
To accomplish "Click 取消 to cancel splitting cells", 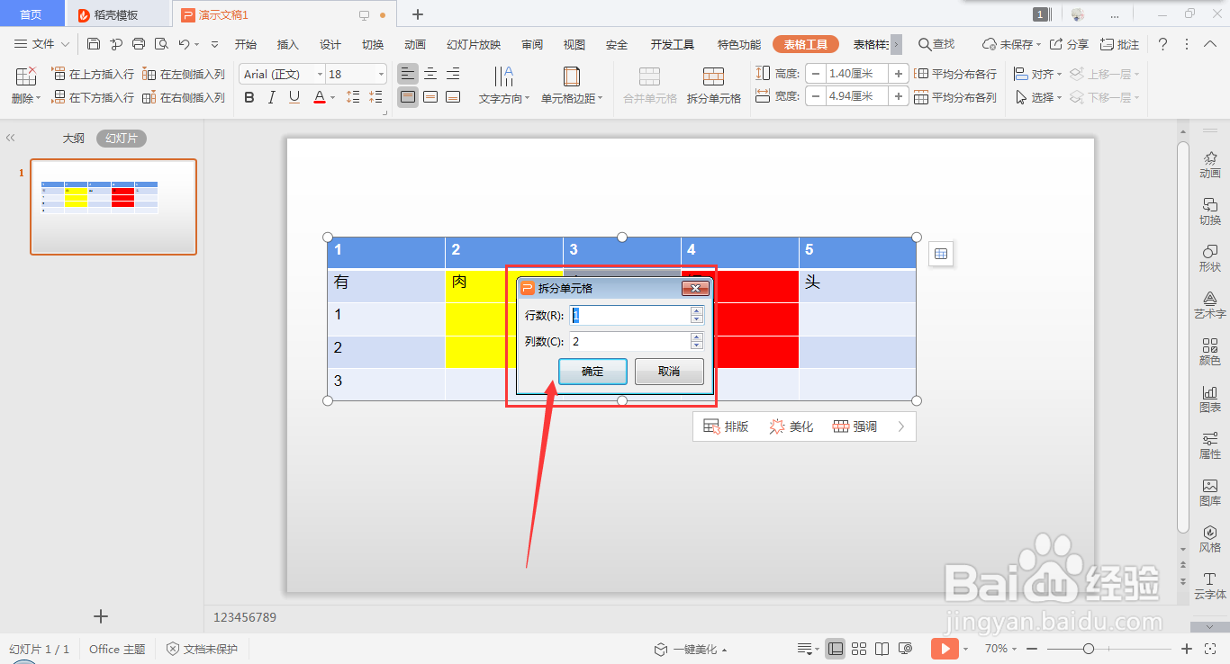I will 669,372.
